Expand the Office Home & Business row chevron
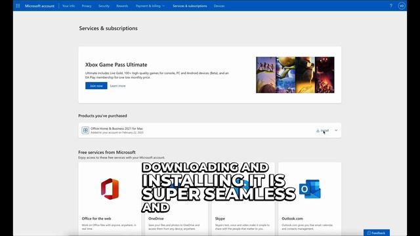Image resolution: width=420 pixels, height=236 pixels. 336,130
